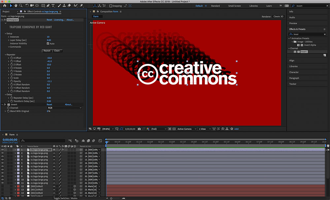Toggle Layer Visibility Auto checkbox
The width and height of the screenshot is (330, 200).
click(x=48, y=43)
